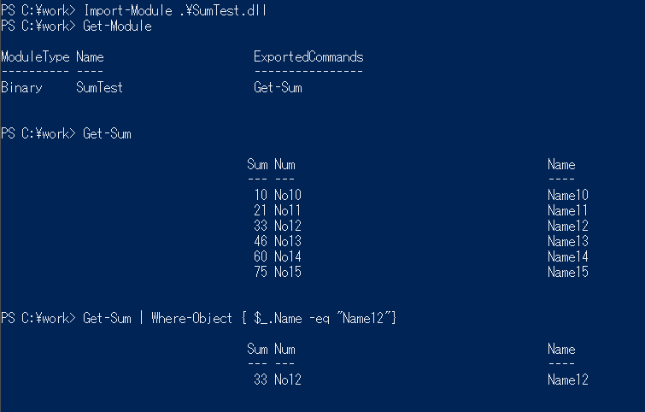Click the $_.Name property in filter
Image resolution: width=645 pixels, height=412 pixels.
[x=284, y=318]
